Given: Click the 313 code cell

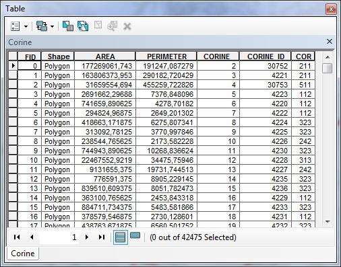Looking at the screenshot, I should coord(303,160).
